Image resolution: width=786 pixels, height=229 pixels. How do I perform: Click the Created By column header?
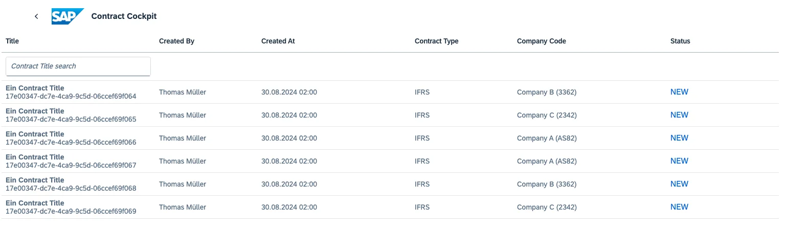coord(176,41)
